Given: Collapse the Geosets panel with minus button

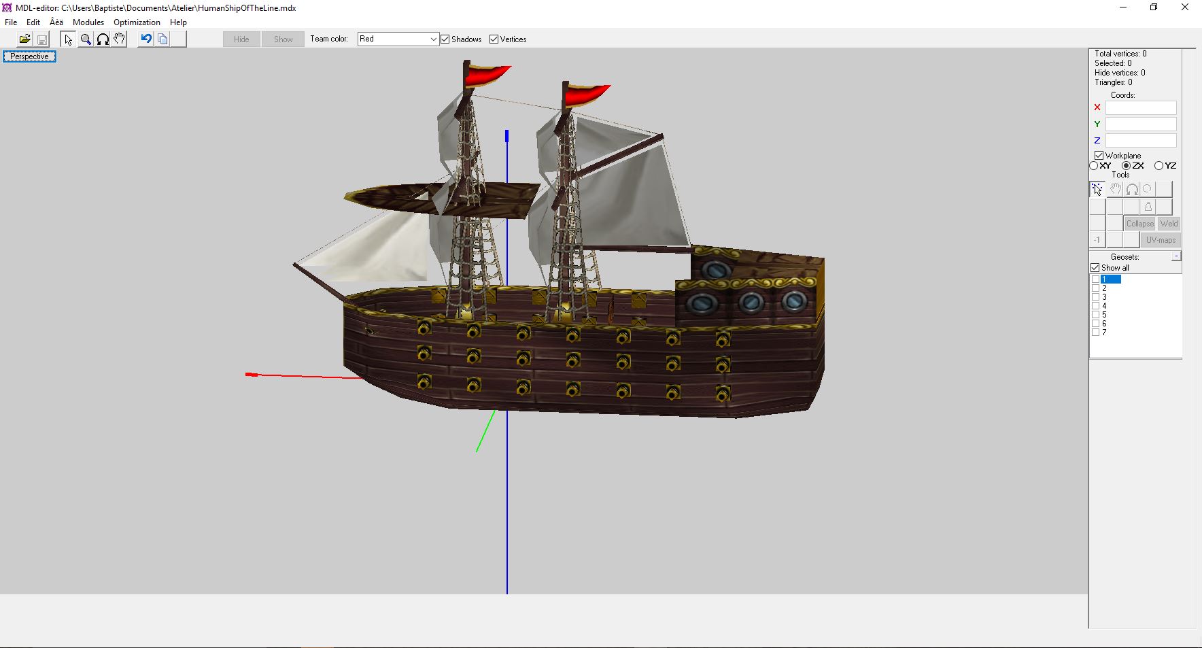Looking at the screenshot, I should point(1176,256).
